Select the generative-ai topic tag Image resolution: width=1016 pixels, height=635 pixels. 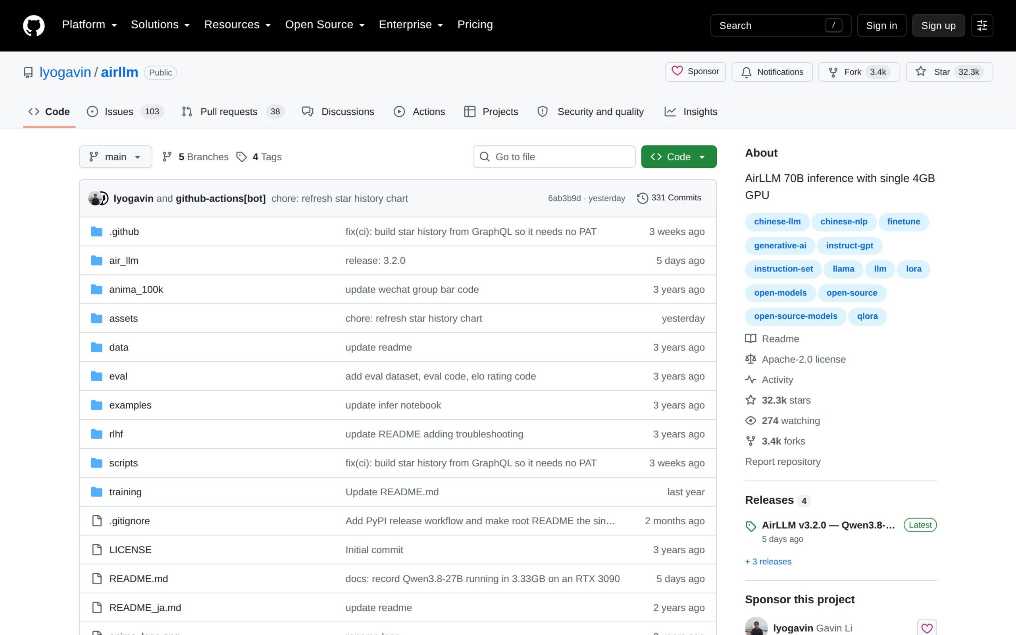click(x=779, y=246)
